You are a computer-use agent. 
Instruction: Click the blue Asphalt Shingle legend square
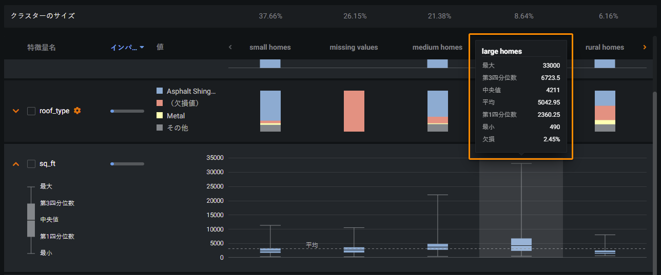point(160,91)
